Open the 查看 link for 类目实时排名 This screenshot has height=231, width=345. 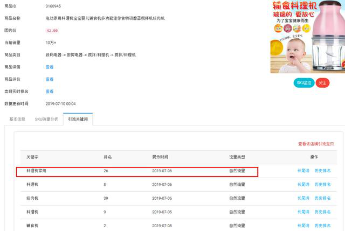coord(50,92)
